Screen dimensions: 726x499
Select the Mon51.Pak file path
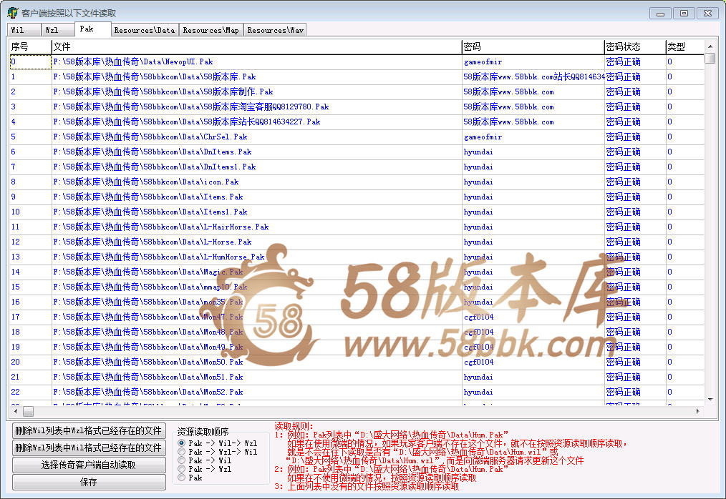[x=148, y=377]
